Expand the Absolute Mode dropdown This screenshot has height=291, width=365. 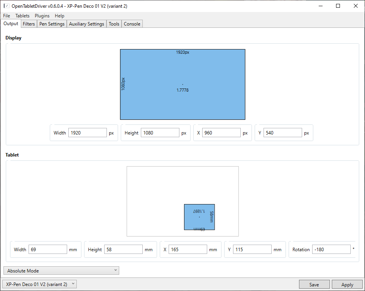click(x=61, y=271)
